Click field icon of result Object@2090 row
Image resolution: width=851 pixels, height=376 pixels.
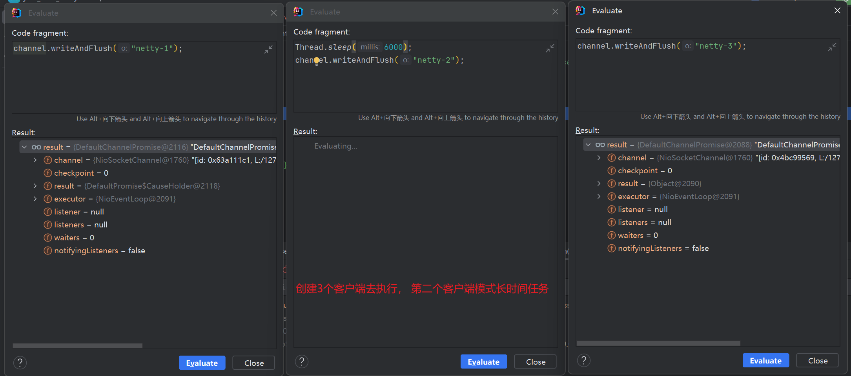coord(612,183)
